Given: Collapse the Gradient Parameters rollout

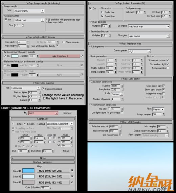Looking at the screenshot, I should click(43, 162).
